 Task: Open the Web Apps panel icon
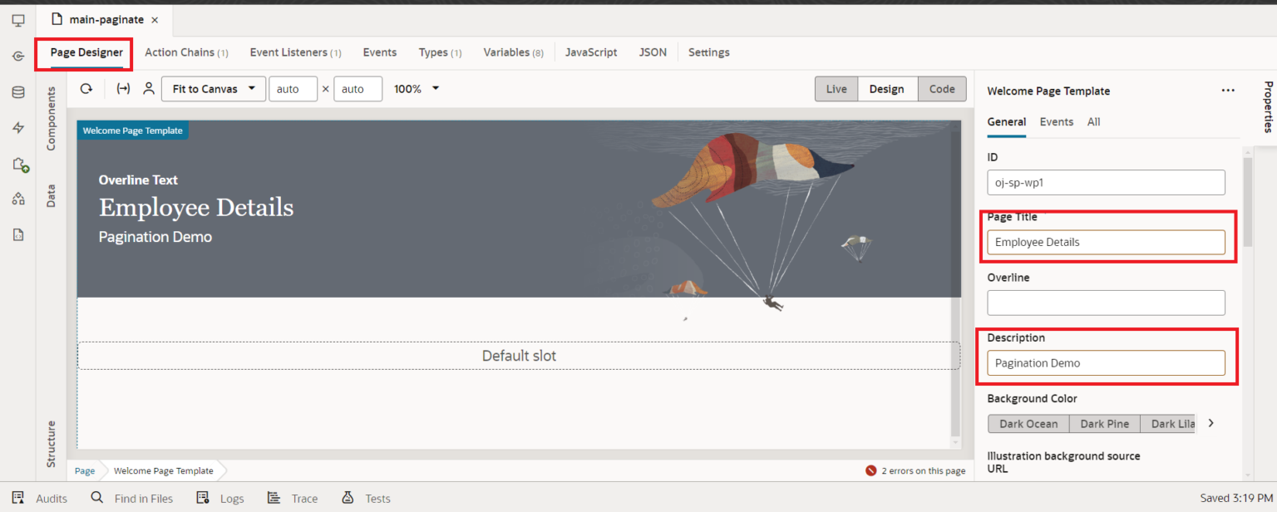pos(17,20)
